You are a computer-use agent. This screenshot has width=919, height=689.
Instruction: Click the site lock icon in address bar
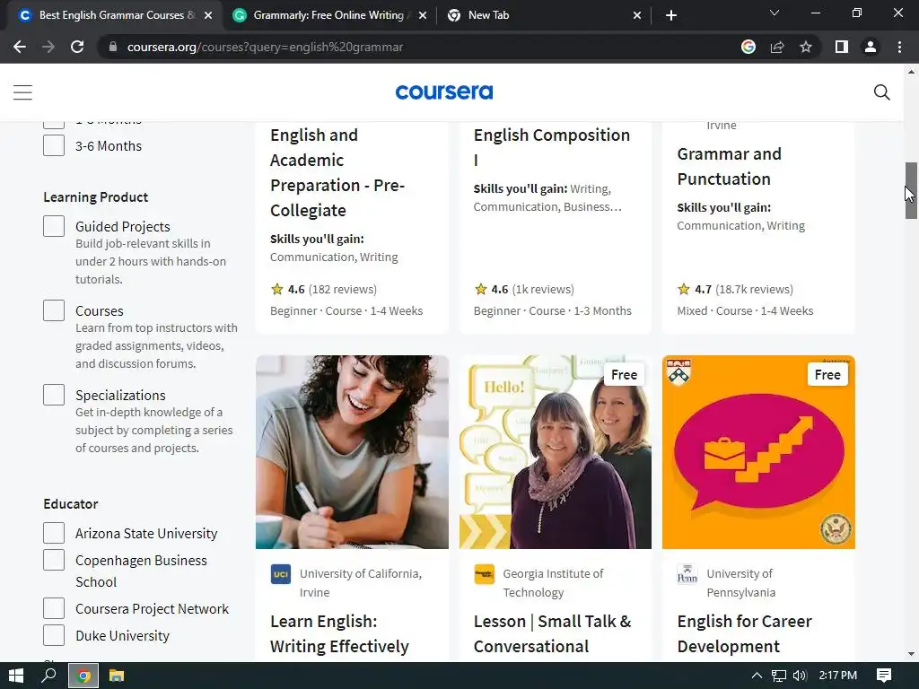(x=113, y=47)
